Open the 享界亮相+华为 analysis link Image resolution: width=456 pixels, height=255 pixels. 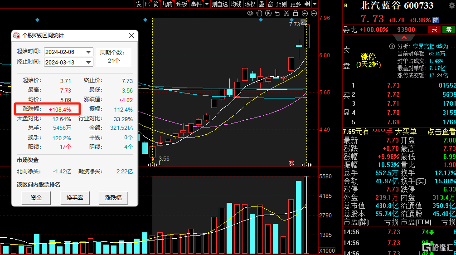pyautogui.click(x=433, y=46)
